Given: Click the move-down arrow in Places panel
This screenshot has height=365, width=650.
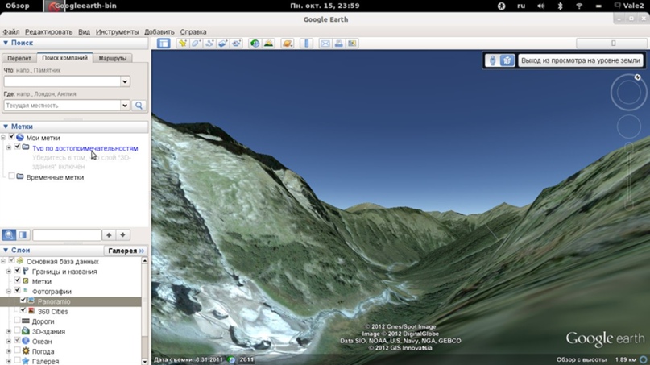Looking at the screenshot, I should coord(122,235).
